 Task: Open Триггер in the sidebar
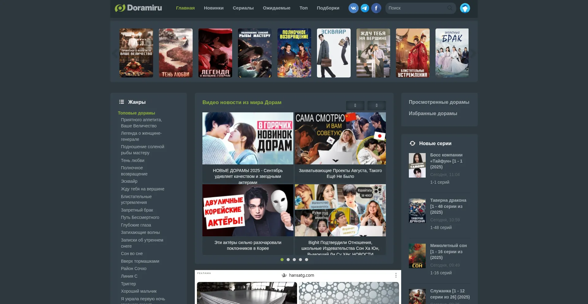128,284
